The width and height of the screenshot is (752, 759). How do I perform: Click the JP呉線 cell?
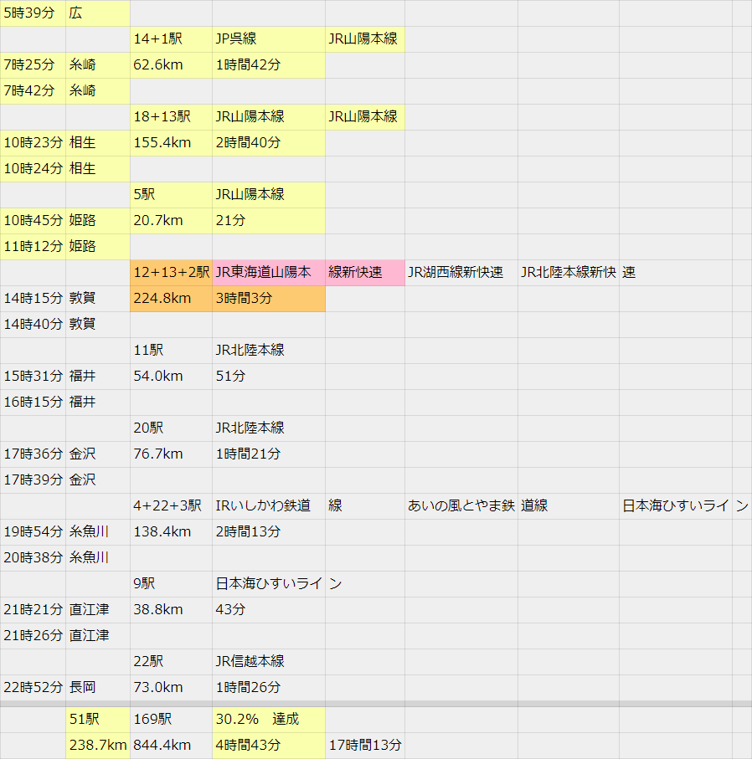point(269,39)
